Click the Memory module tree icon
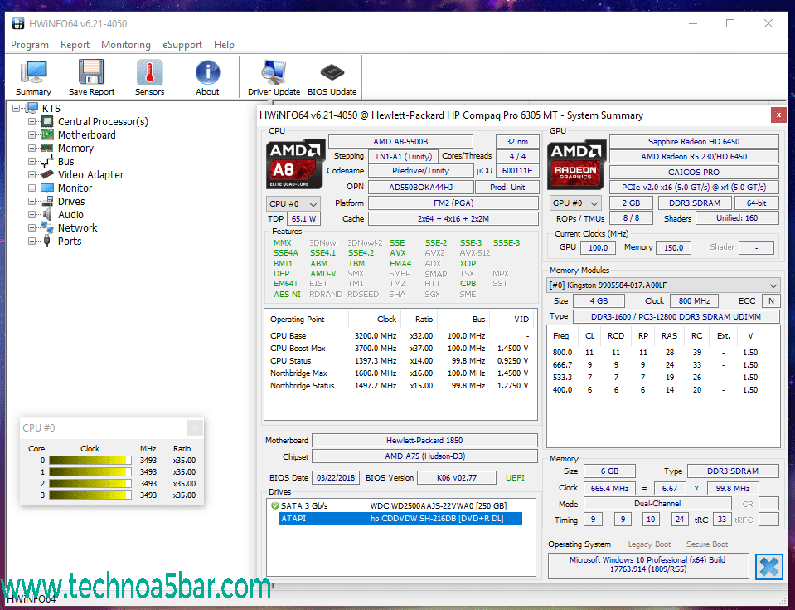Image resolution: width=795 pixels, height=610 pixels. pos(46,148)
